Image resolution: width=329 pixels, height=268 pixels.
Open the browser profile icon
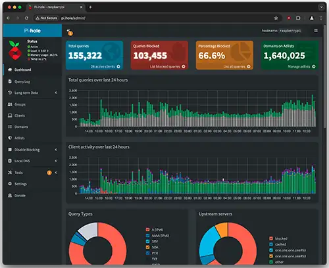(312, 18)
